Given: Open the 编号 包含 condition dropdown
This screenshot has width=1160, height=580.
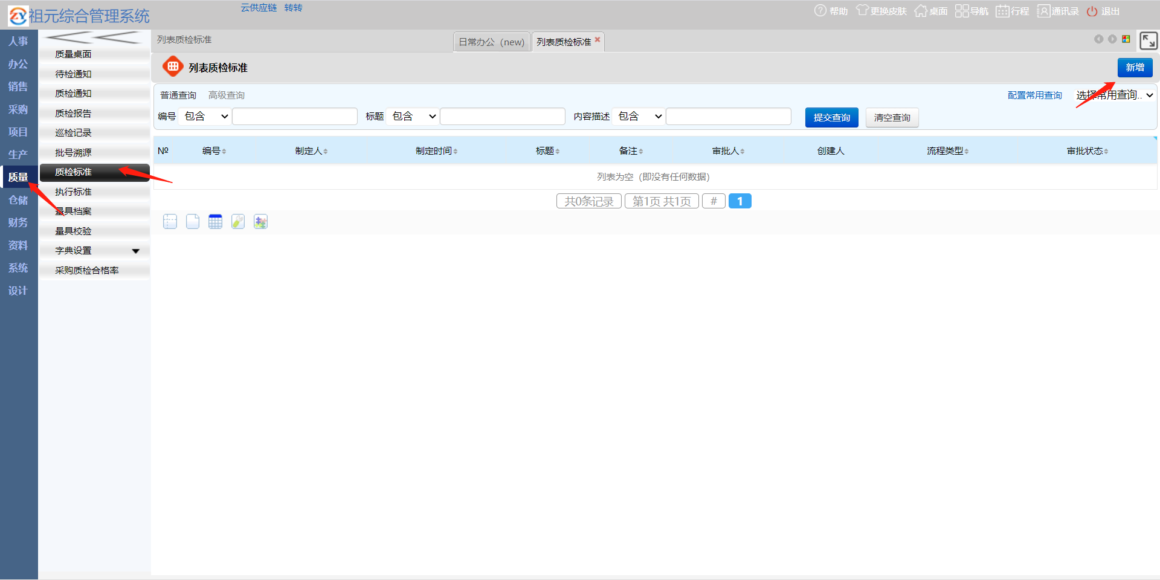Looking at the screenshot, I should click(205, 116).
